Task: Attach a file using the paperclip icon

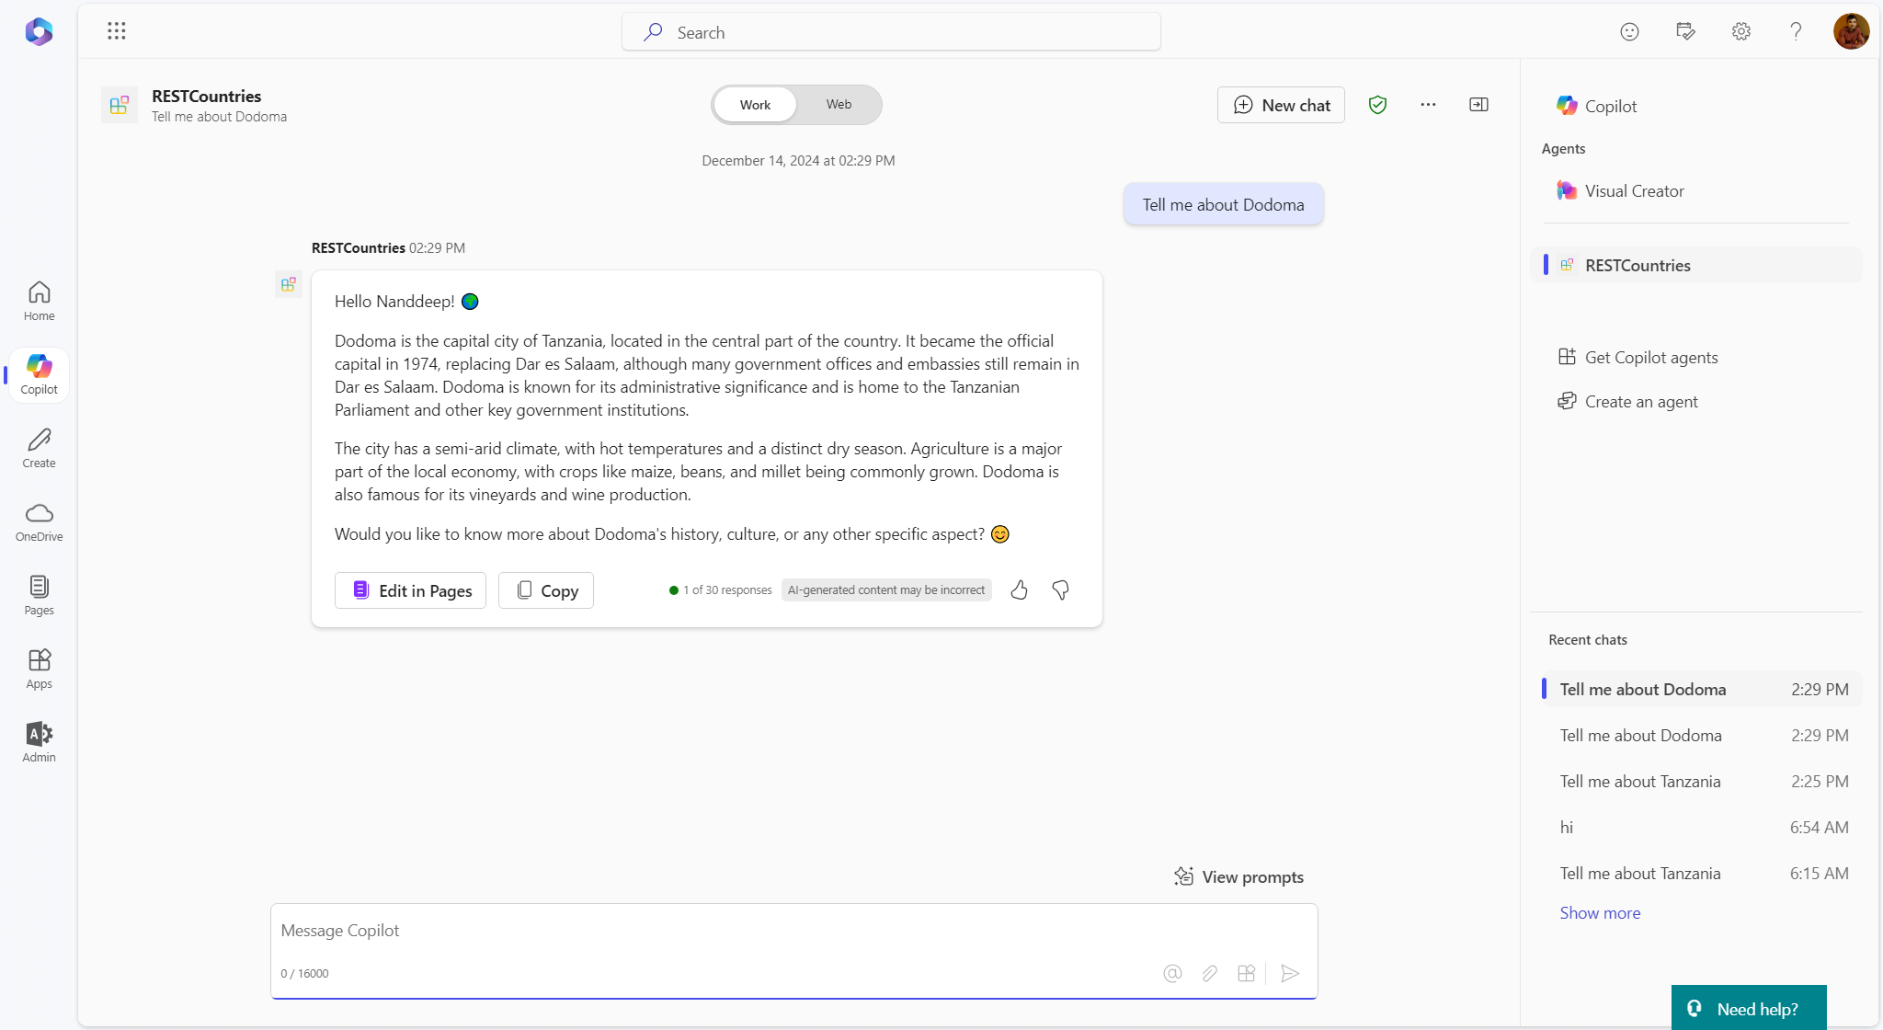Action: click(x=1209, y=973)
